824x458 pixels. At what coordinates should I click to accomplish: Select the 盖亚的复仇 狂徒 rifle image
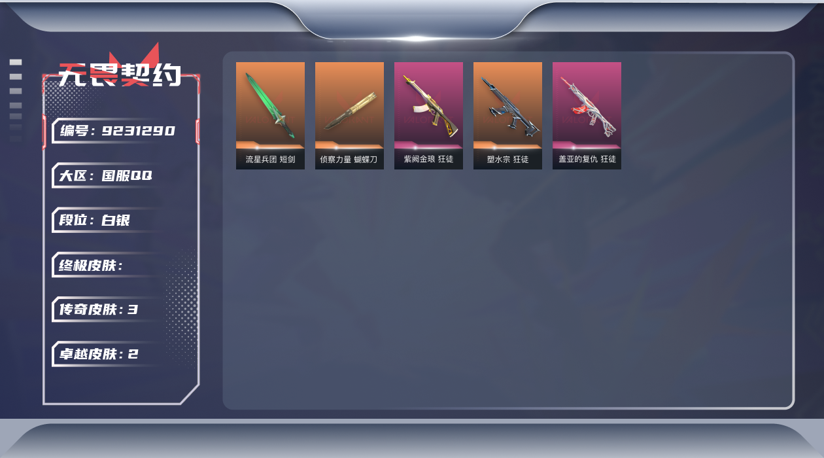click(x=587, y=105)
